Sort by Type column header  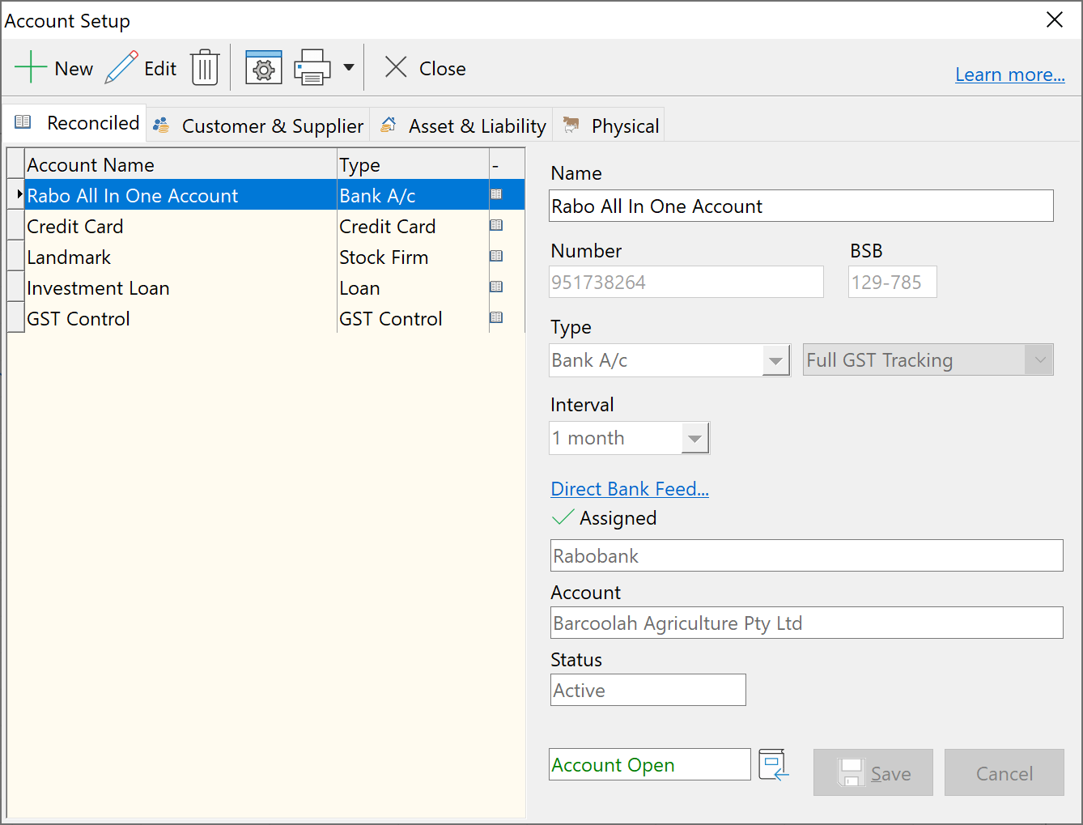click(413, 164)
